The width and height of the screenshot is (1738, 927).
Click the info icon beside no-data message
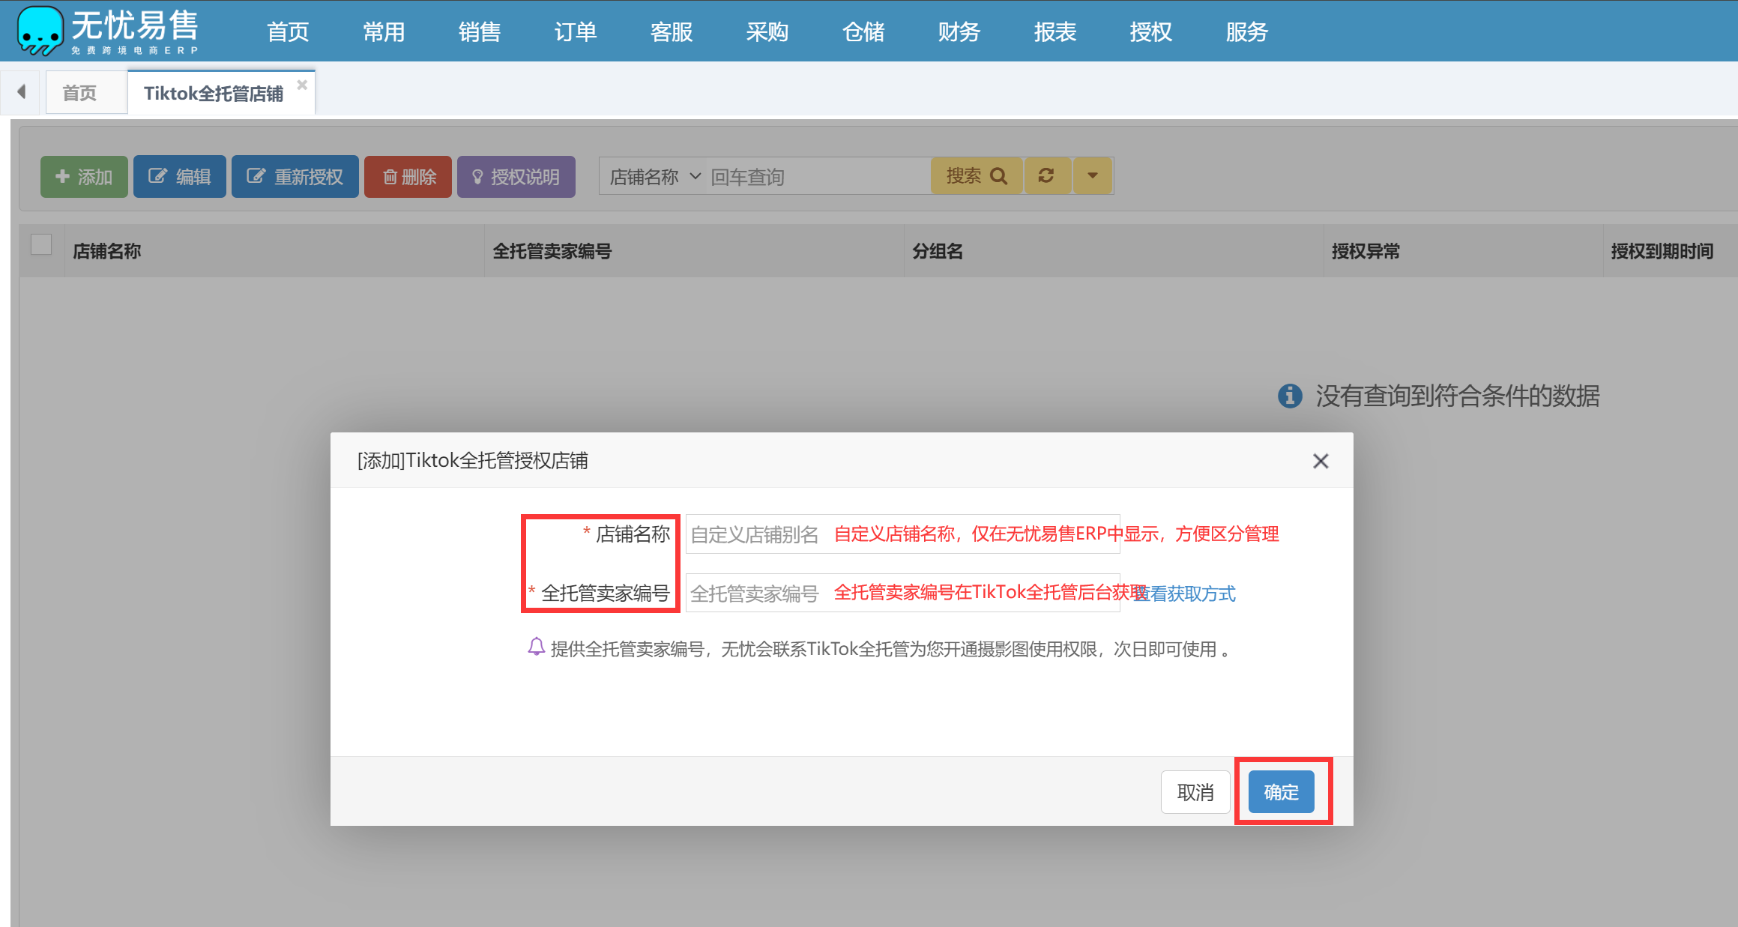tap(1290, 395)
